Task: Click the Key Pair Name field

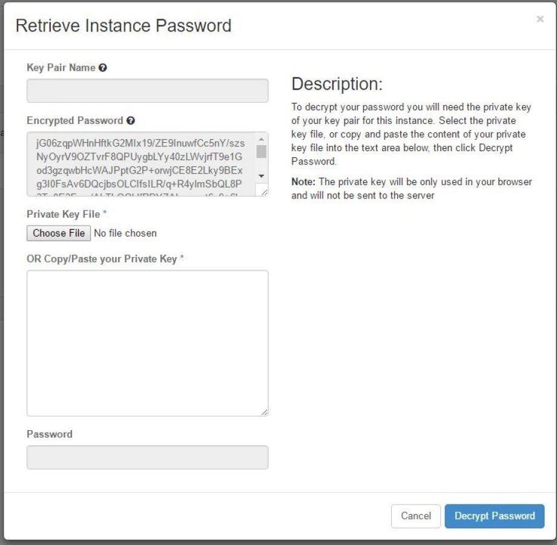Action: point(147,91)
